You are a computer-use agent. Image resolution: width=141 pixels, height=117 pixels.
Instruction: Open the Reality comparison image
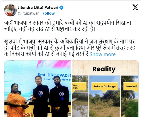105,89
